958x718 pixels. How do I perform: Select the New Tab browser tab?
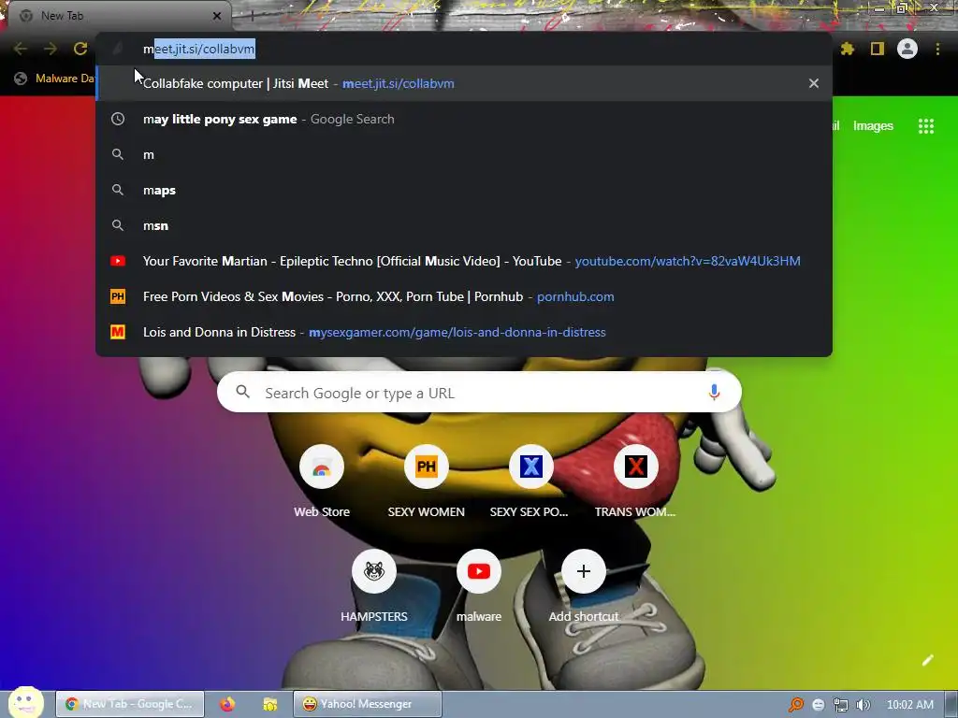(x=119, y=16)
